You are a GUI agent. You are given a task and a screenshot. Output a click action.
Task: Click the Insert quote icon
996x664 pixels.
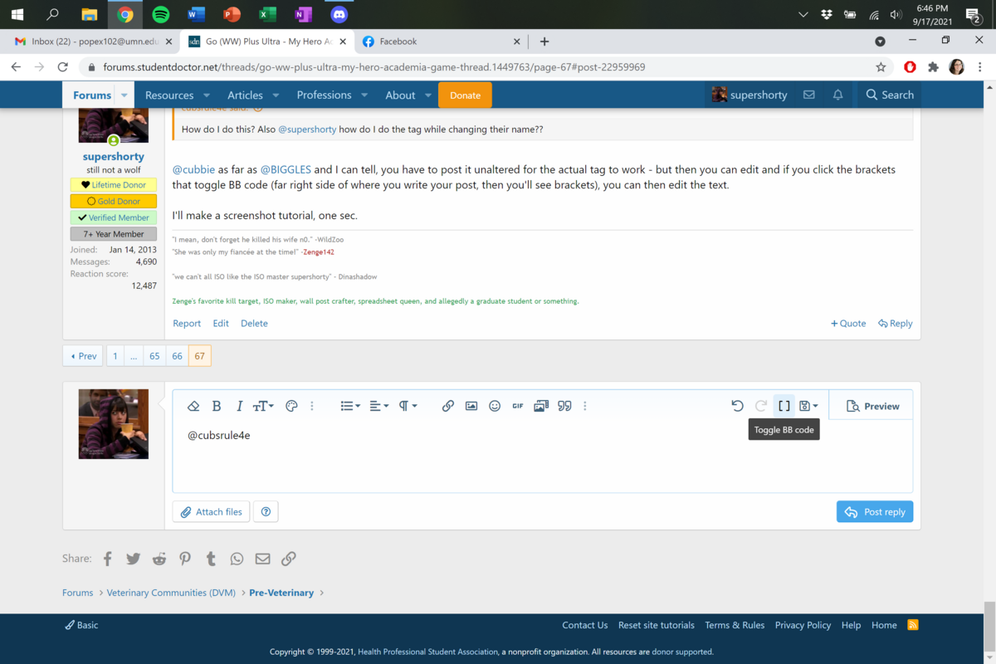click(x=564, y=406)
